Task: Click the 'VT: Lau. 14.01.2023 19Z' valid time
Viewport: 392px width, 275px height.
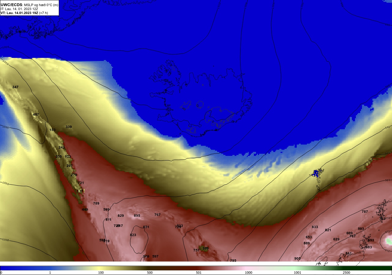Action: [x=19, y=13]
